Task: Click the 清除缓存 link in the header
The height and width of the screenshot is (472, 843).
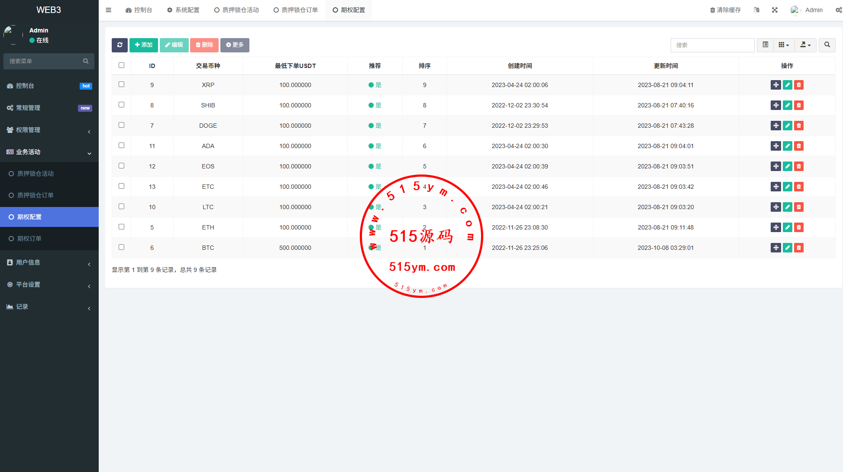Action: [x=725, y=10]
